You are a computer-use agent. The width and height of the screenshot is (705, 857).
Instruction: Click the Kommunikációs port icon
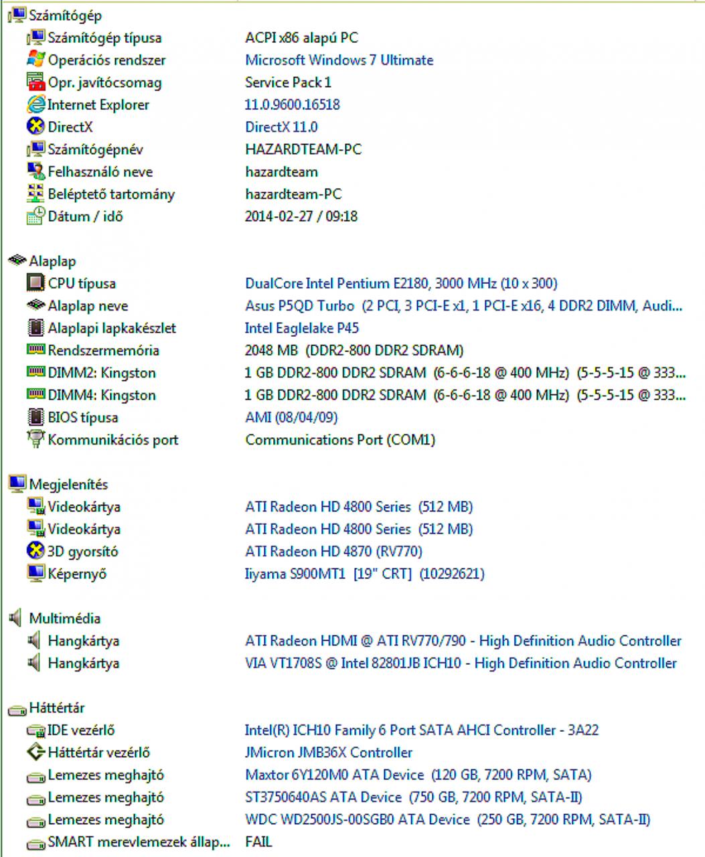point(35,440)
